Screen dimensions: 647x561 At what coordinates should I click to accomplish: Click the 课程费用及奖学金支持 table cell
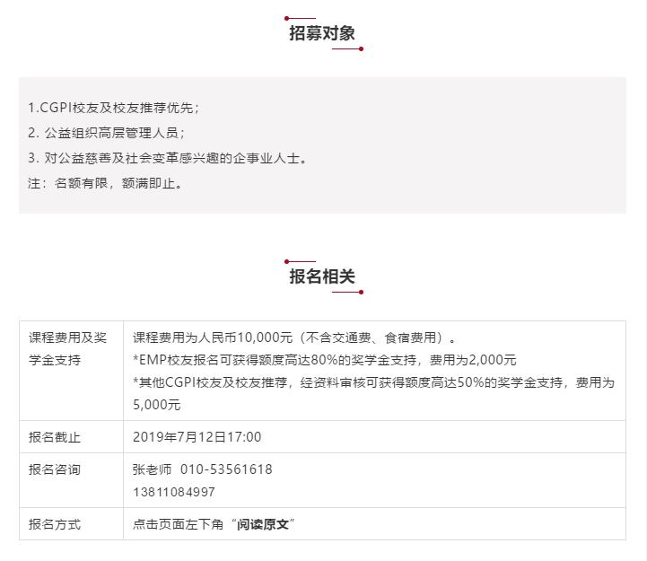pos(71,371)
